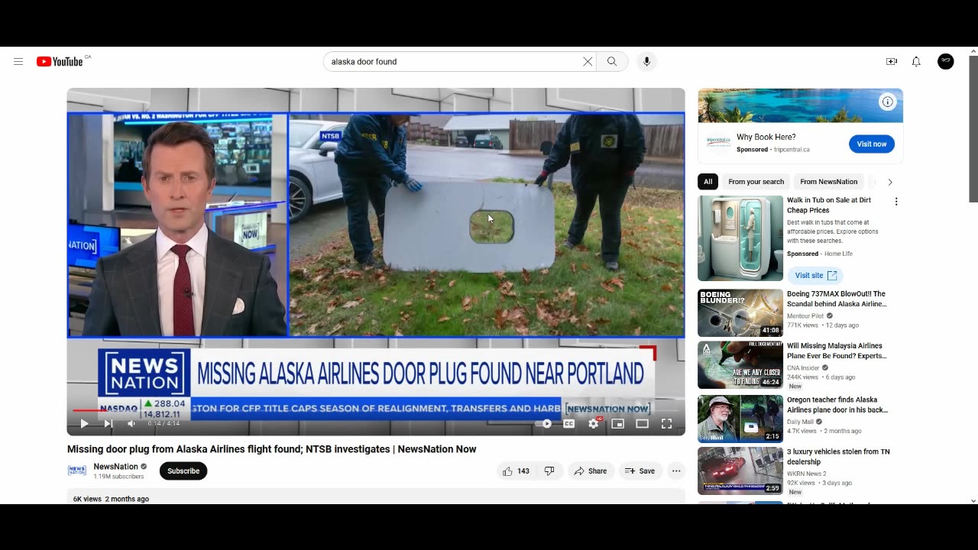Open the notifications bell

[x=916, y=62]
